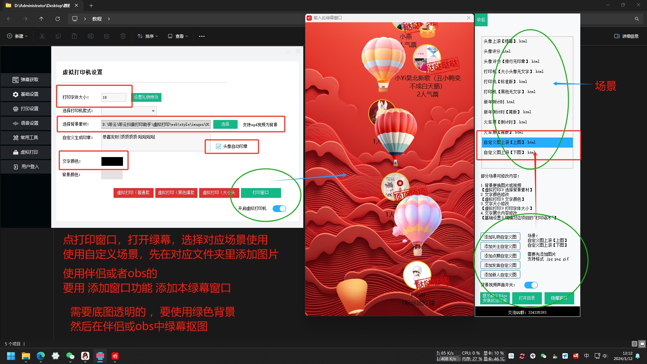Launch the red 听 app in the taskbar

click(x=115, y=356)
